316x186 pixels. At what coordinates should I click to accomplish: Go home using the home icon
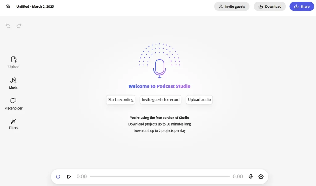[x=7, y=6]
